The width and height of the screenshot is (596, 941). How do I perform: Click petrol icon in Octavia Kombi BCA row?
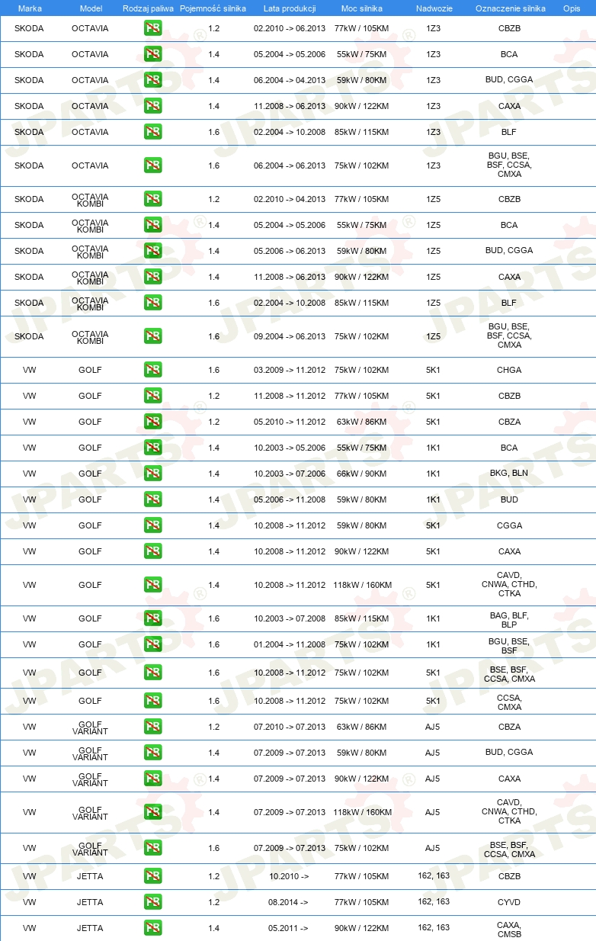pyautogui.click(x=152, y=225)
